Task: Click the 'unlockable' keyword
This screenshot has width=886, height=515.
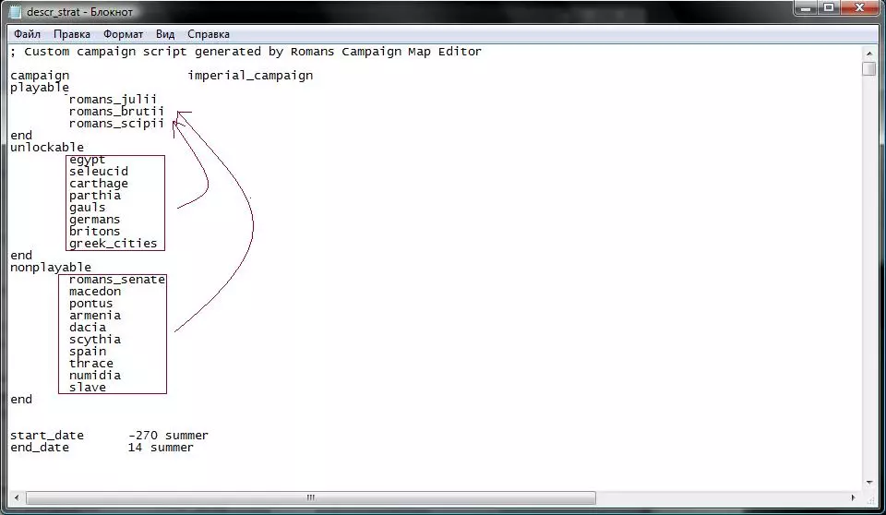Action: (x=47, y=147)
